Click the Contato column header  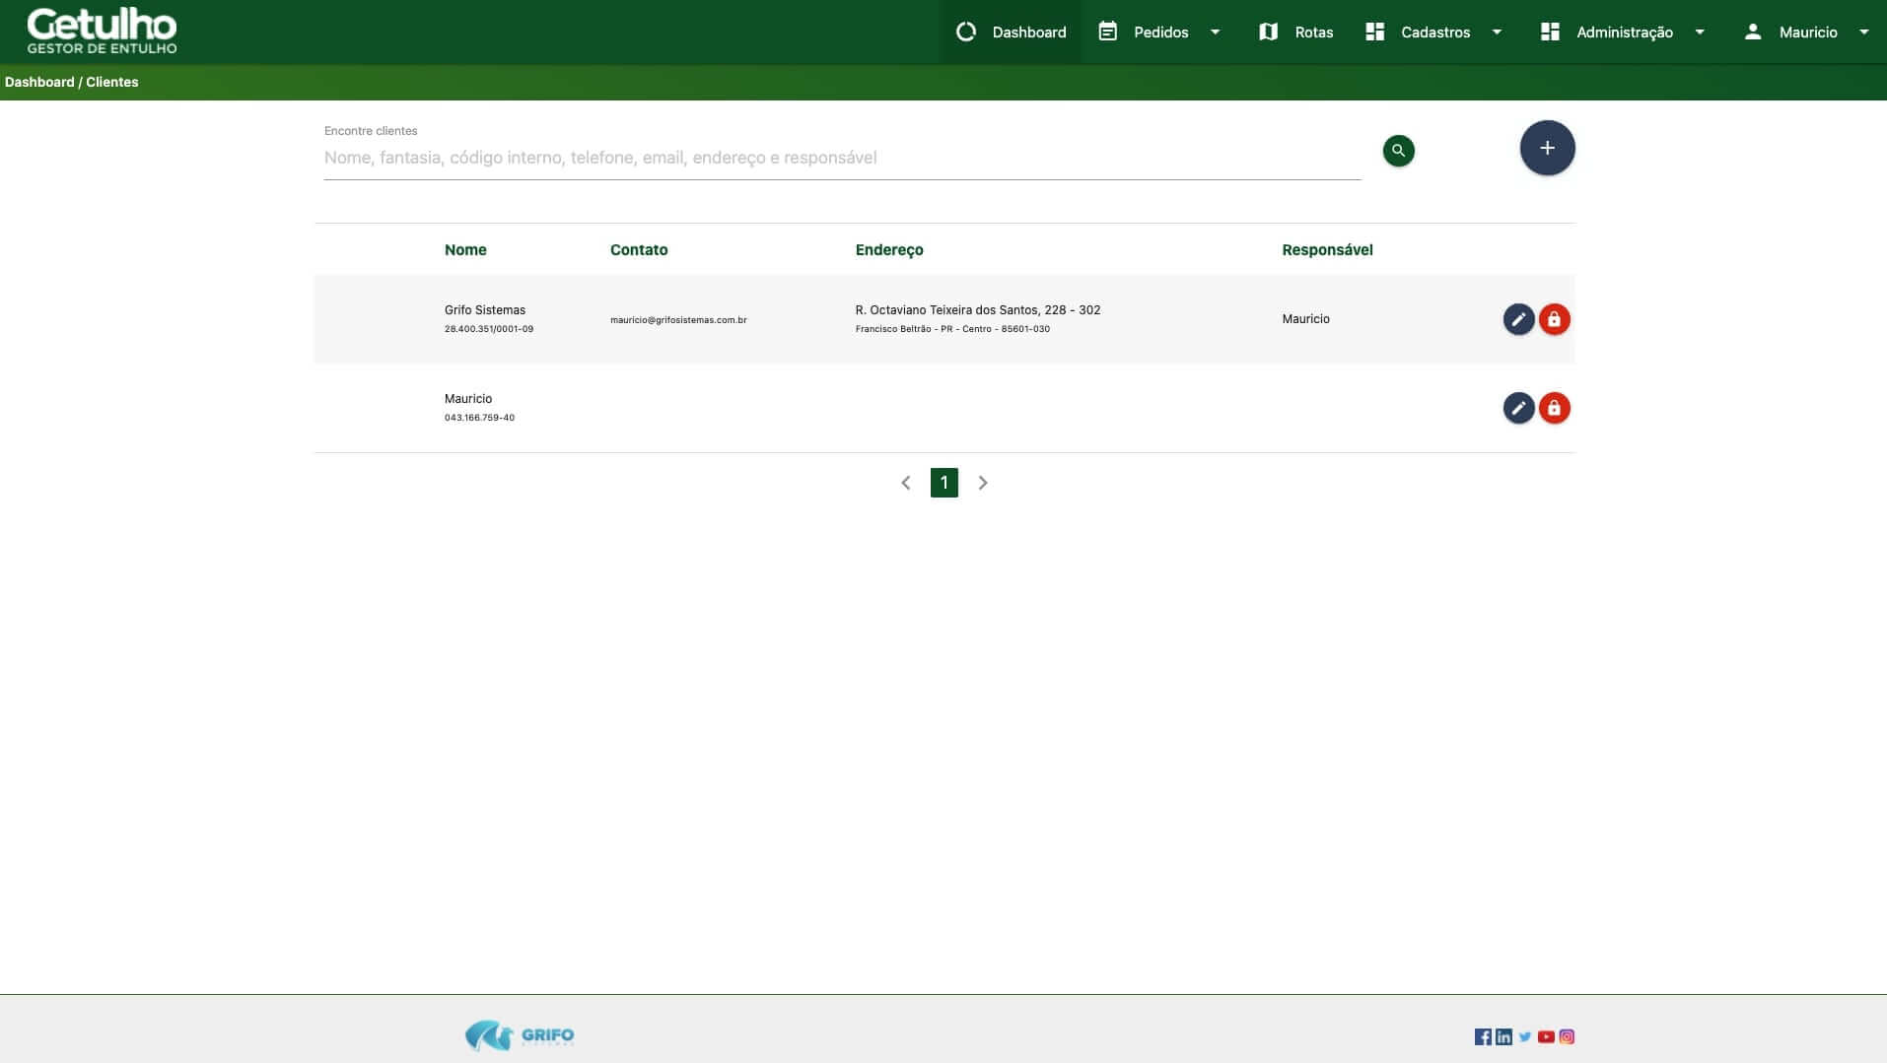[x=639, y=250]
